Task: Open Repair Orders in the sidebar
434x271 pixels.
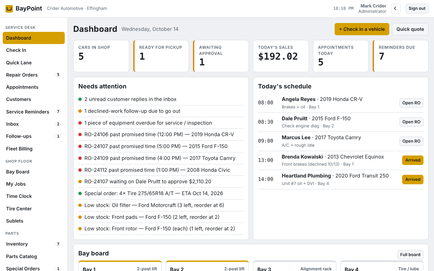Action: click(x=34, y=75)
